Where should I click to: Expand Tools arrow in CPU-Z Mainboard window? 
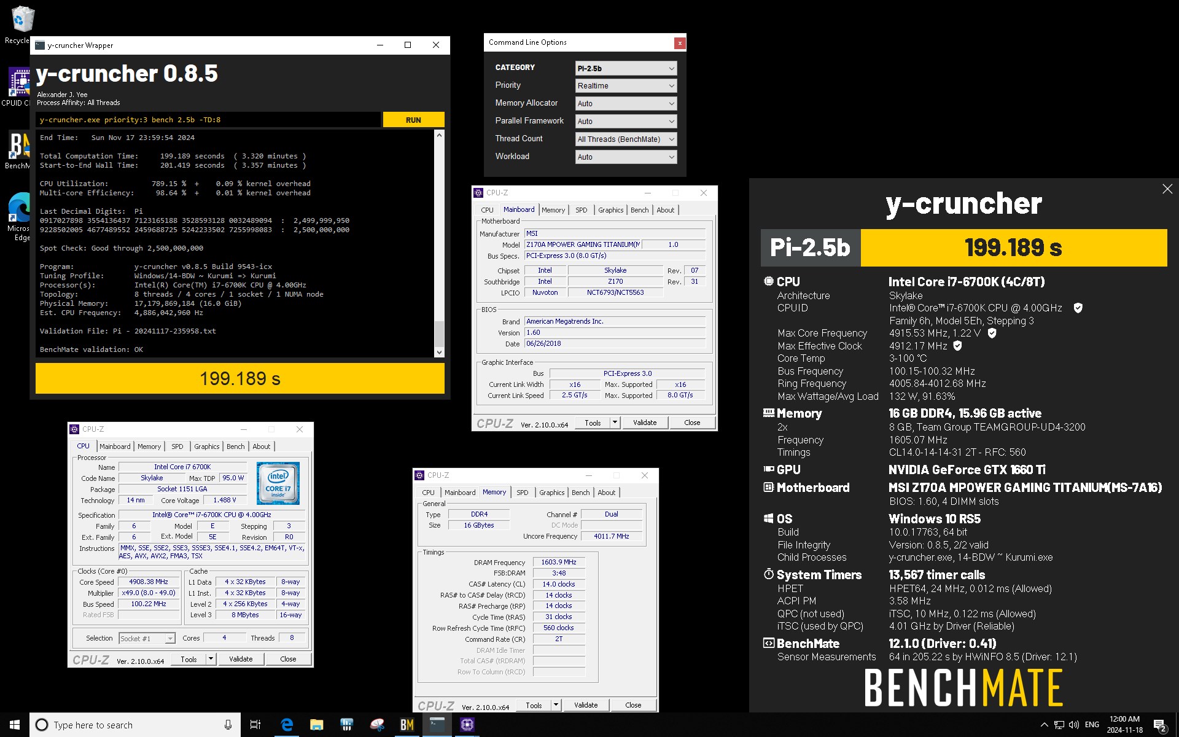tap(615, 423)
